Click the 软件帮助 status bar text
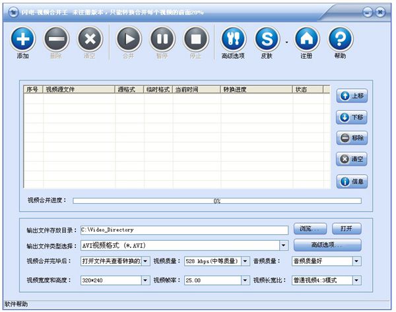396x312 pixels. 16,305
